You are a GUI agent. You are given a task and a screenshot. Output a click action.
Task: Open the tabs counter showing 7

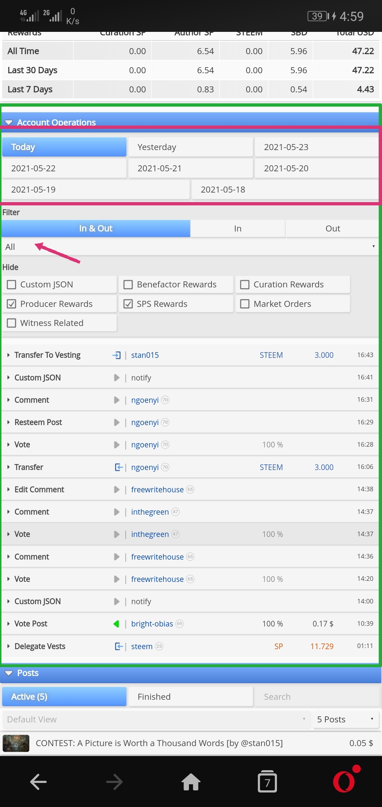(267, 782)
